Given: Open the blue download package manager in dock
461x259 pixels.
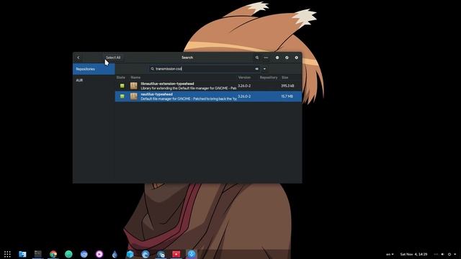Looking at the screenshot, I should click(x=192, y=254).
